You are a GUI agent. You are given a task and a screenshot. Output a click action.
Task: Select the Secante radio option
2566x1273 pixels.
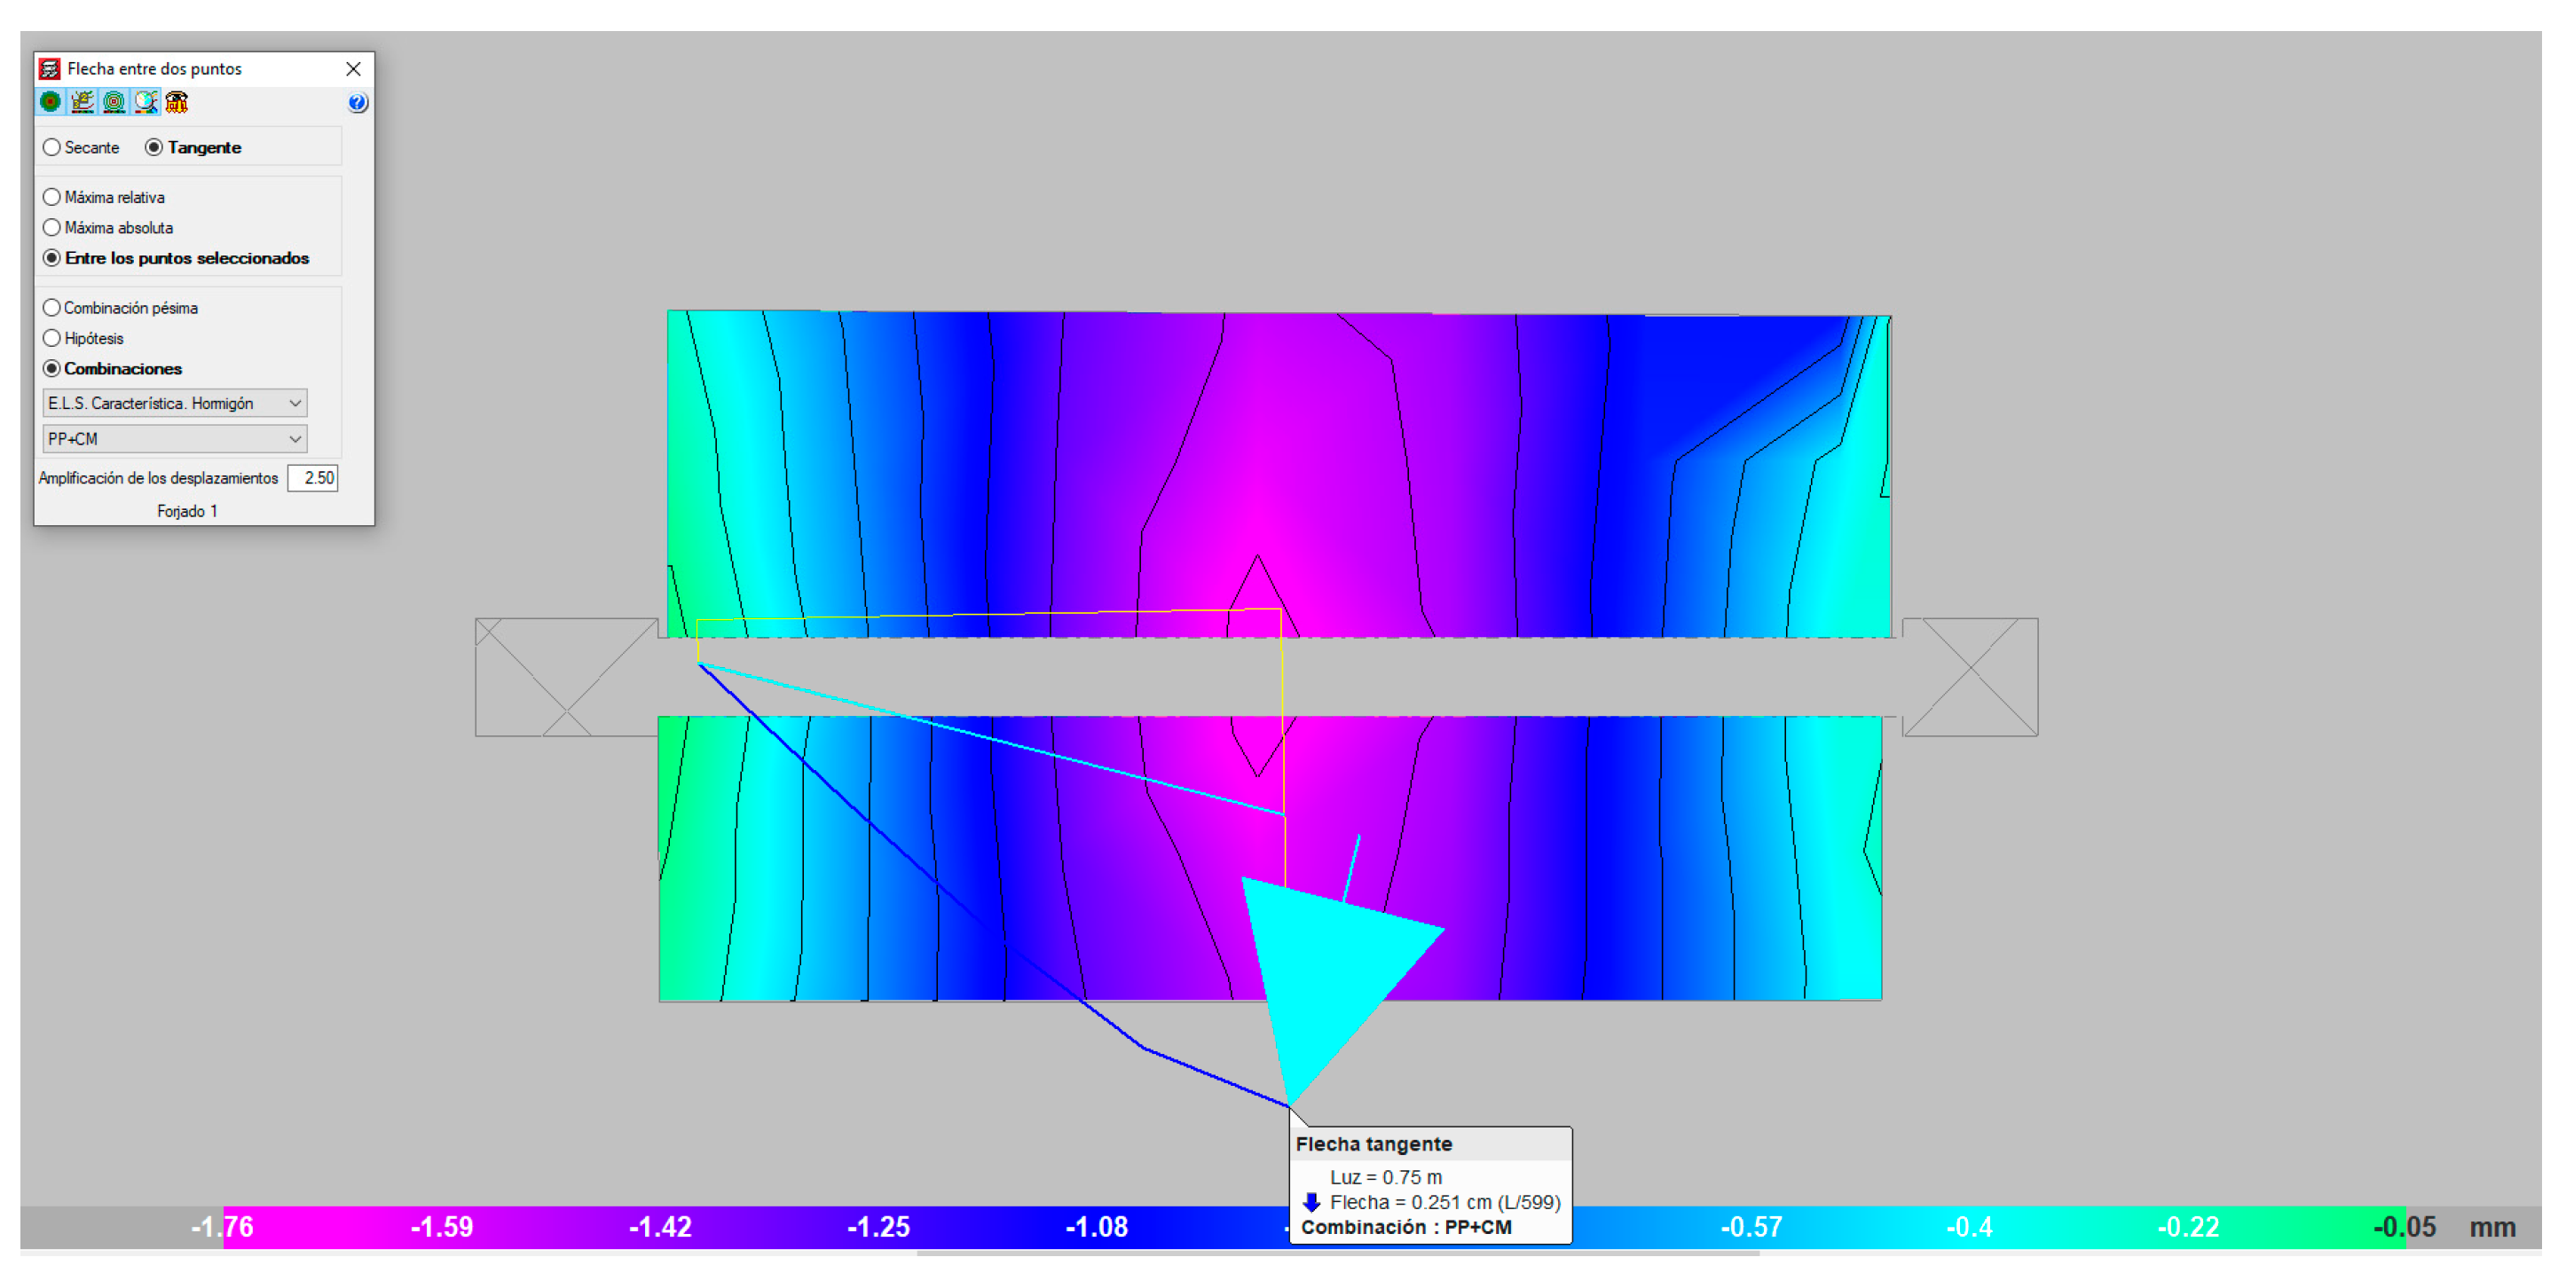pos(53,147)
